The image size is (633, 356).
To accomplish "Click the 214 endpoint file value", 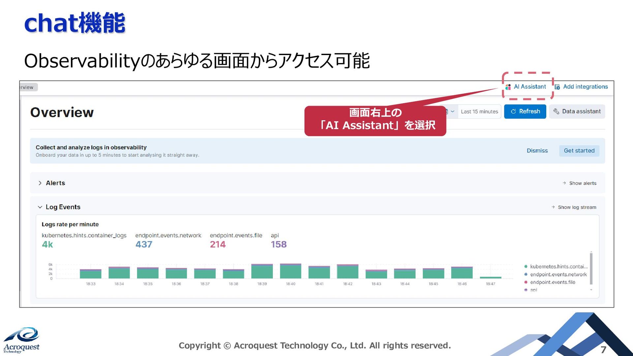I will click(218, 244).
